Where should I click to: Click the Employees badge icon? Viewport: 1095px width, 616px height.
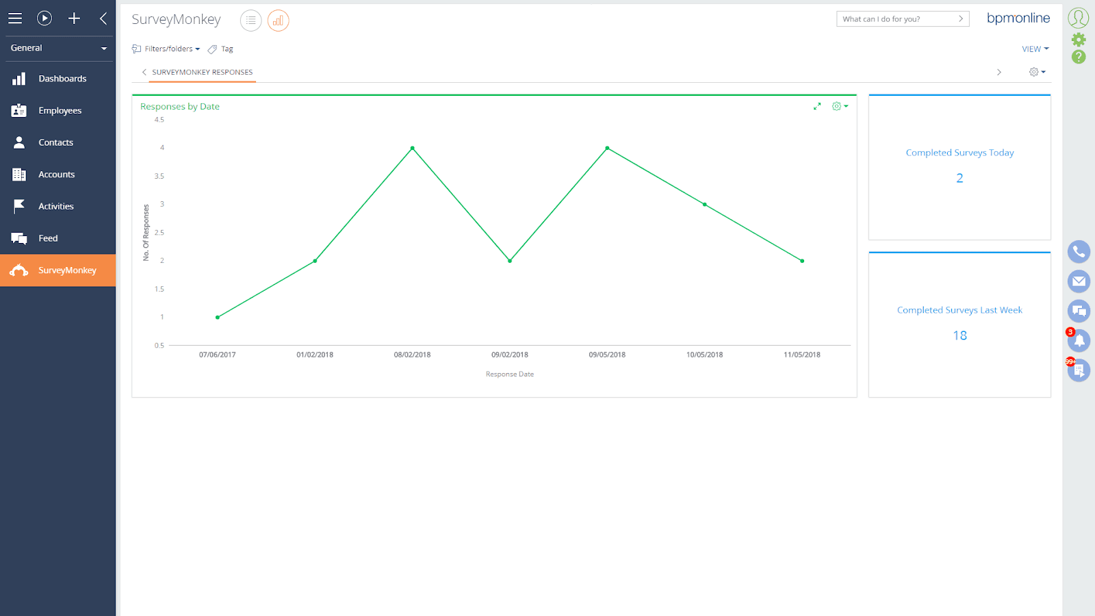[19, 110]
